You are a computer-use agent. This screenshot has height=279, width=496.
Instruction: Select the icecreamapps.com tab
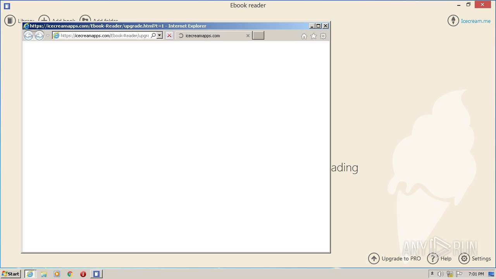coord(214,36)
